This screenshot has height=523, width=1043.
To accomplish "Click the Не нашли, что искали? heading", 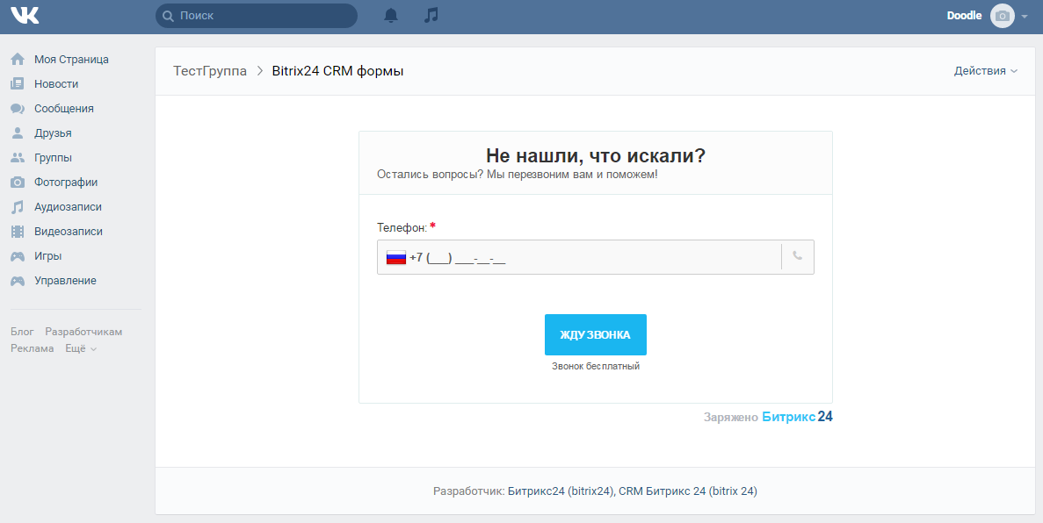I will [596, 155].
